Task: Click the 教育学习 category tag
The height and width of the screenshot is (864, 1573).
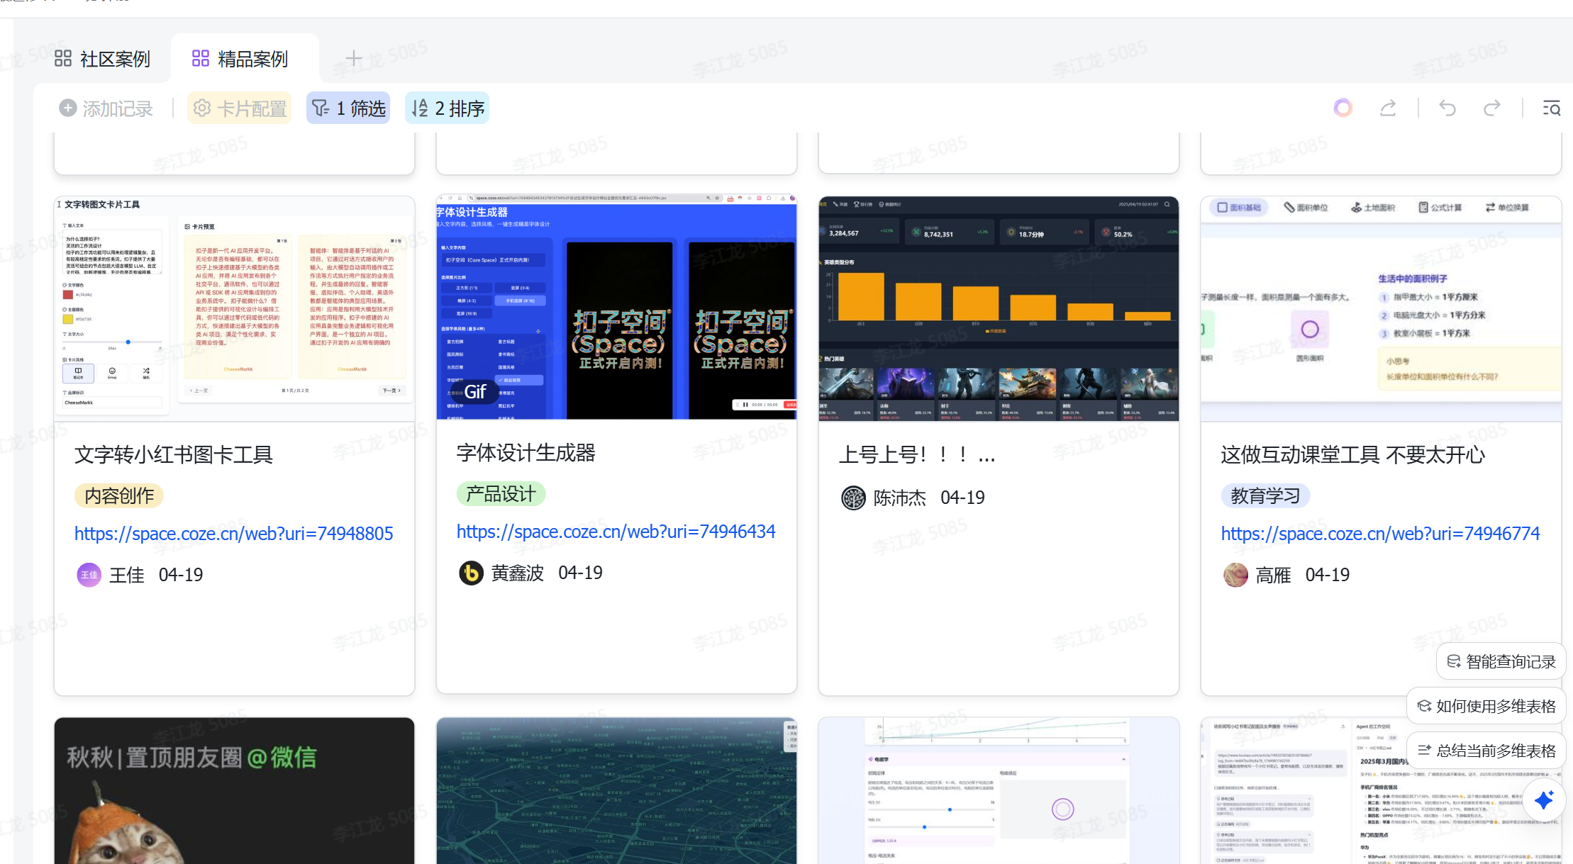Action: 1265,495
